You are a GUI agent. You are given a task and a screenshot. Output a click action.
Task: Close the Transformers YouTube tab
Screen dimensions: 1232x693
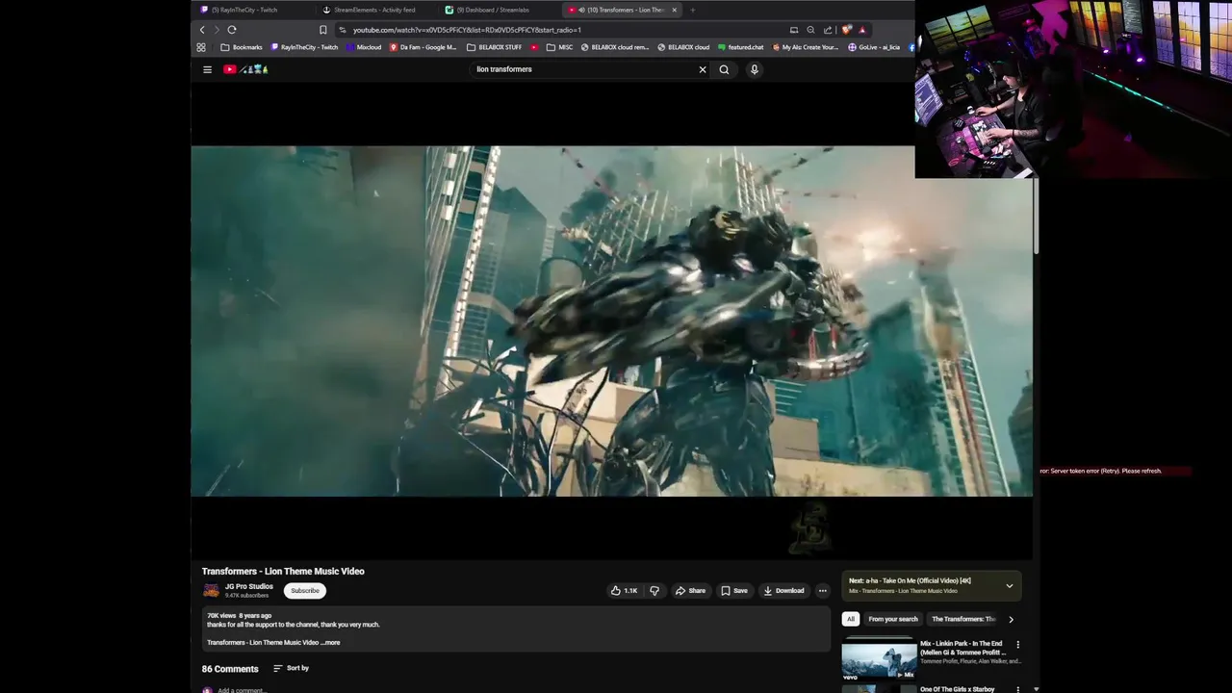point(674,10)
